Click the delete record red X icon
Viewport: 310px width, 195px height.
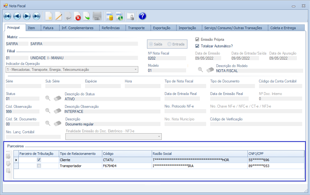click(x=77, y=16)
